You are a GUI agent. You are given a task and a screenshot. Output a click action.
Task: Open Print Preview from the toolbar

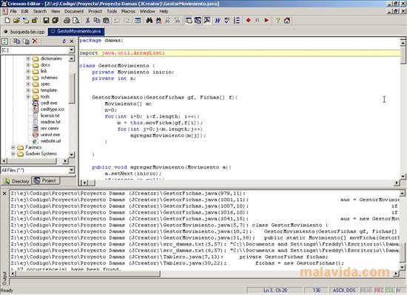click(75, 20)
